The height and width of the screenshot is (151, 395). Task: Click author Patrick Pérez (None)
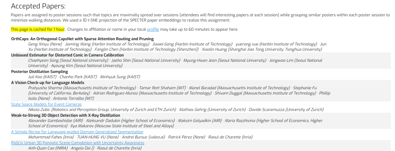187,137
